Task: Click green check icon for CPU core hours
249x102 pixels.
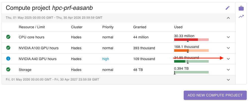Action: click(x=8, y=37)
